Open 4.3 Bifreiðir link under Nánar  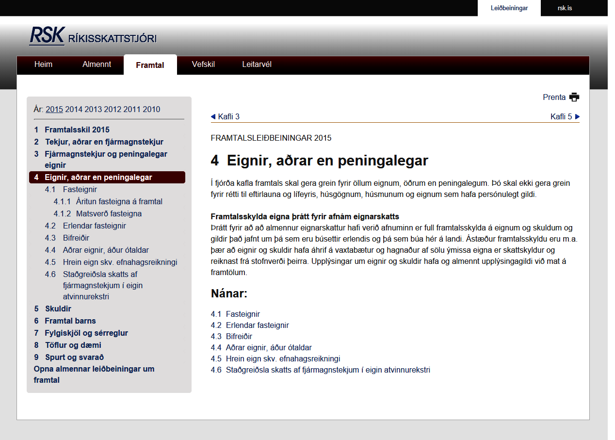pyautogui.click(x=238, y=336)
